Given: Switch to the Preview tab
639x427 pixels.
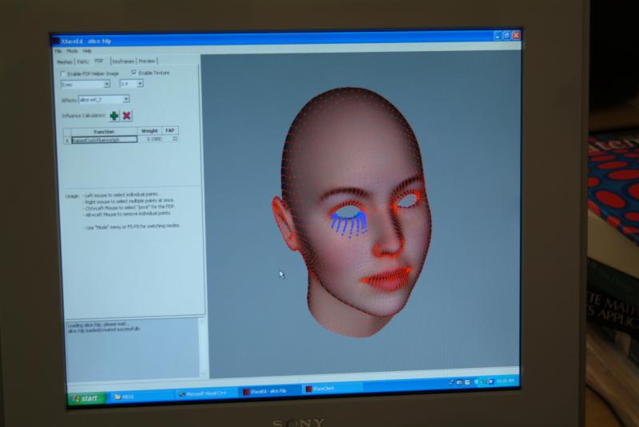Looking at the screenshot, I should click(147, 61).
